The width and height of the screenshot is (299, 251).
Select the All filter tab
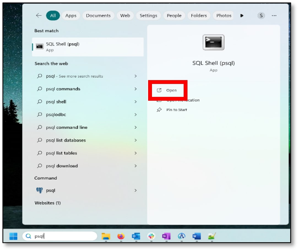pyautogui.click(x=53, y=15)
